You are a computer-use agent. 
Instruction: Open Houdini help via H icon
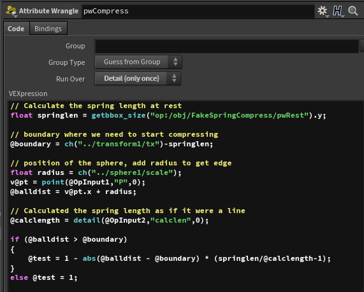(x=337, y=11)
